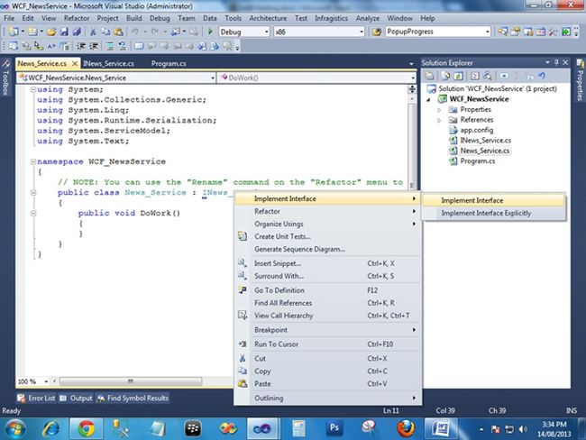
Task: Expand the Properties node in Solution Explorer
Action: (x=440, y=109)
